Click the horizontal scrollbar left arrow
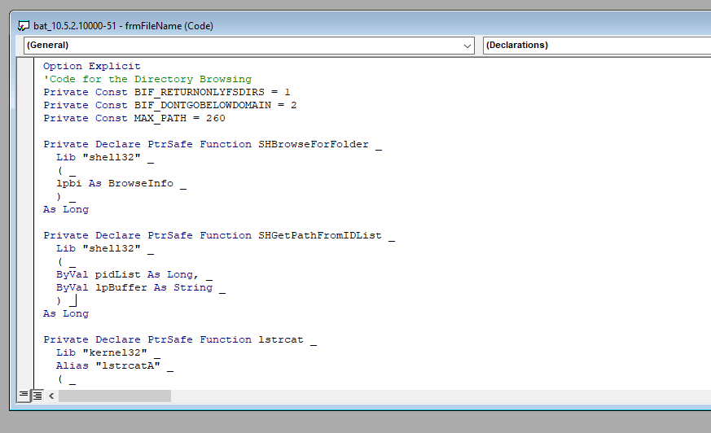The width and height of the screenshot is (711, 433). click(x=51, y=396)
